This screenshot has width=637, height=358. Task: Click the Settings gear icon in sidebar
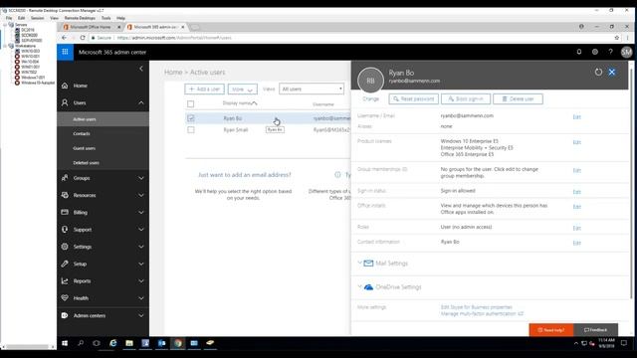tap(65, 247)
